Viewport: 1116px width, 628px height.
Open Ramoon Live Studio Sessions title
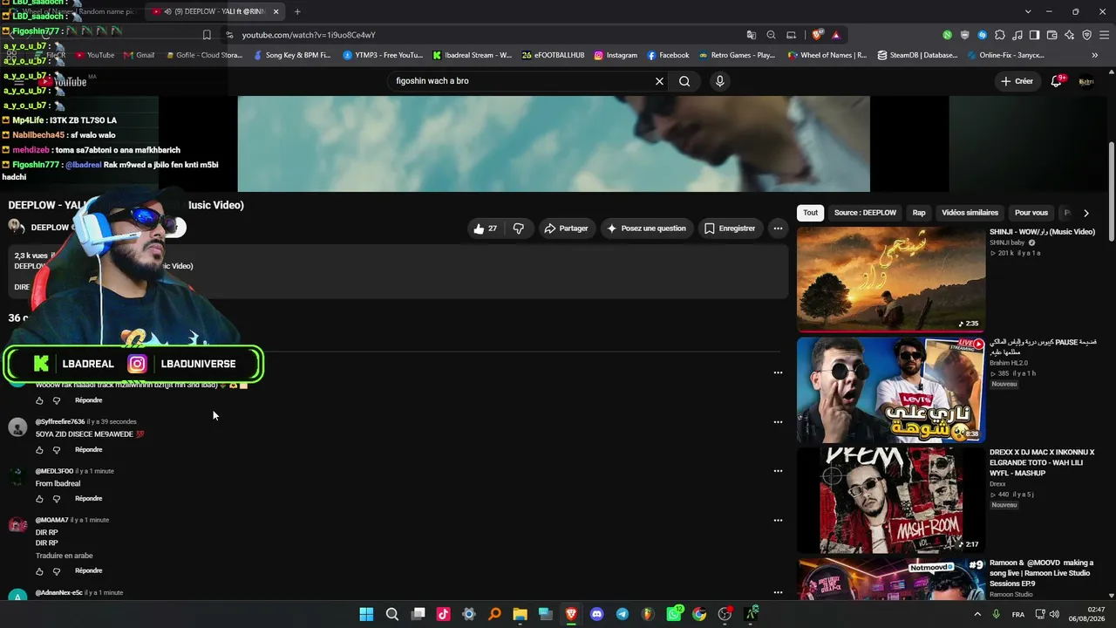pyautogui.click(x=1041, y=573)
